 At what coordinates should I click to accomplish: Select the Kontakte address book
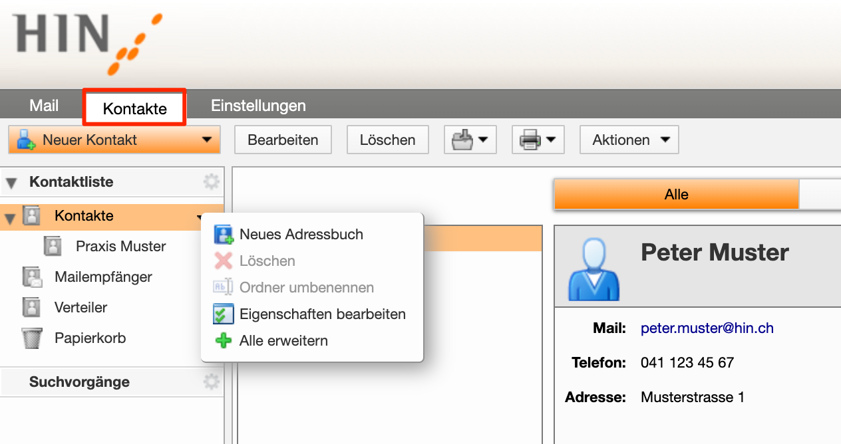click(x=84, y=216)
